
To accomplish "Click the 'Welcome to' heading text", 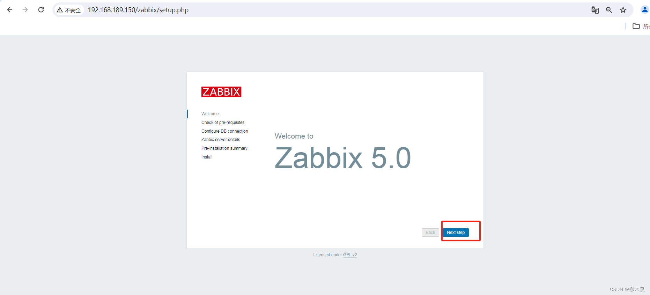I will click(x=294, y=136).
